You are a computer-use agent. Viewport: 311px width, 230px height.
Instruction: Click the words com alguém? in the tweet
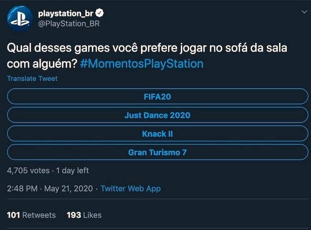click(x=42, y=64)
